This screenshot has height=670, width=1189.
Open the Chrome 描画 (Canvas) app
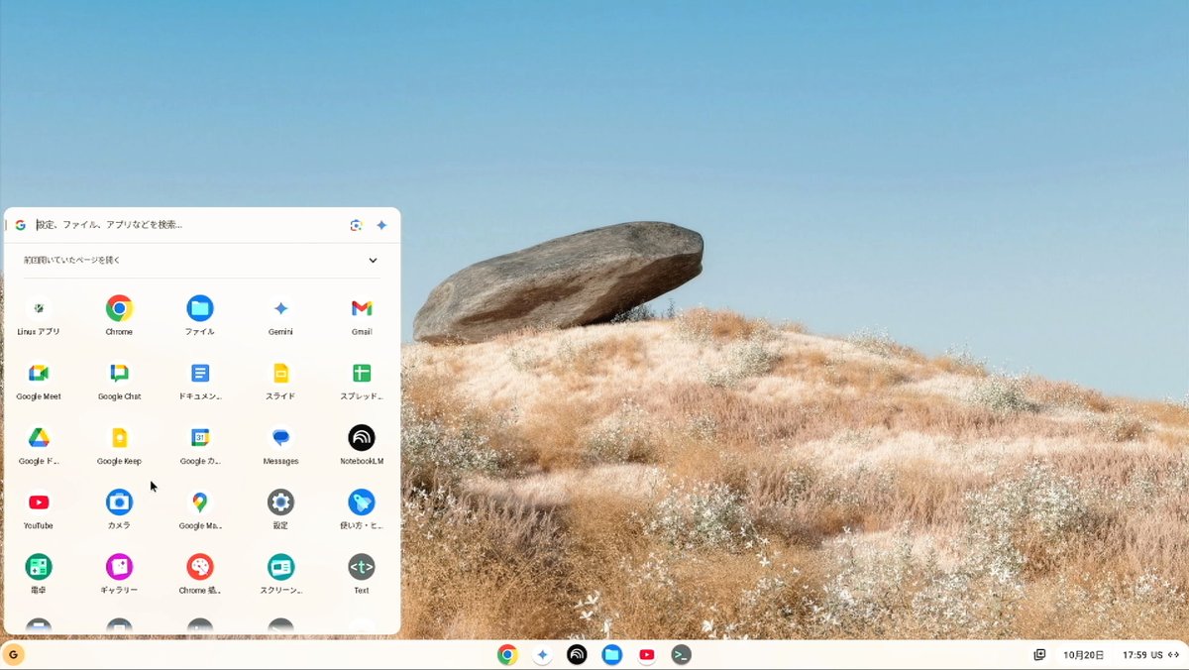pos(199,565)
